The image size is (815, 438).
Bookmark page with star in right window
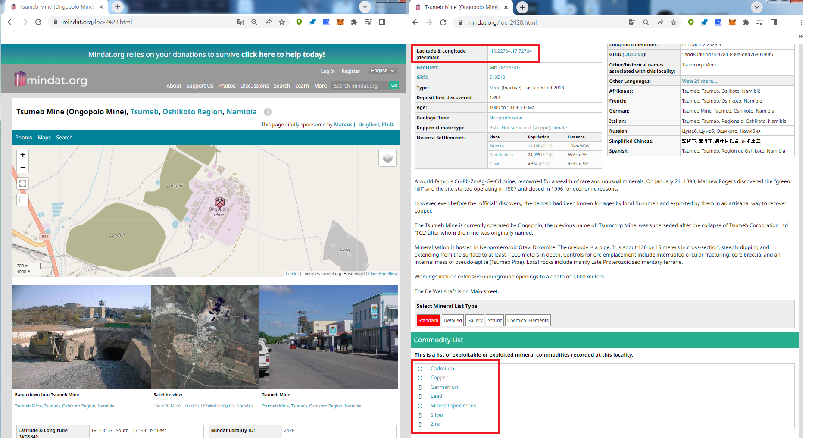[674, 22]
